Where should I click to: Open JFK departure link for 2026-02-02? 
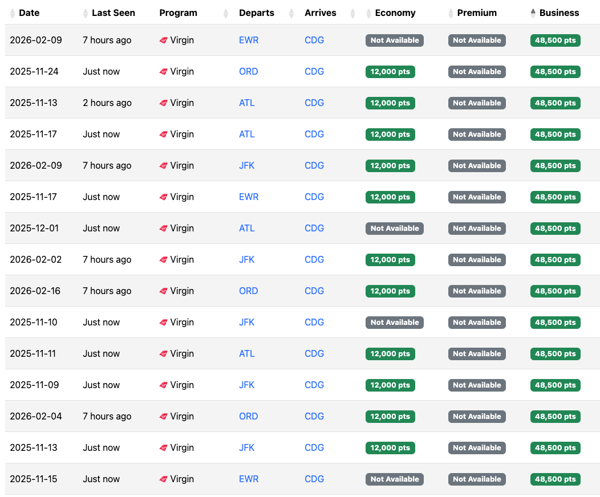coord(247,259)
